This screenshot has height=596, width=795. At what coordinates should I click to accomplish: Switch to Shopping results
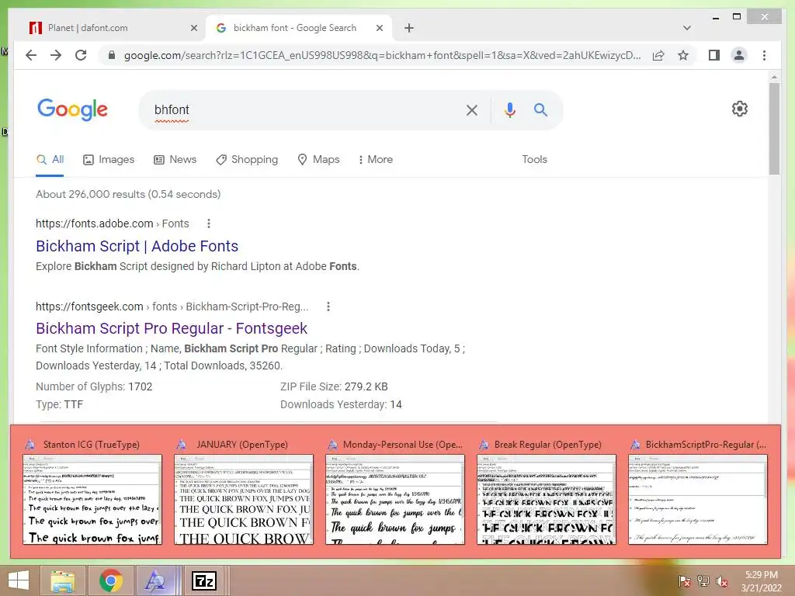(246, 160)
